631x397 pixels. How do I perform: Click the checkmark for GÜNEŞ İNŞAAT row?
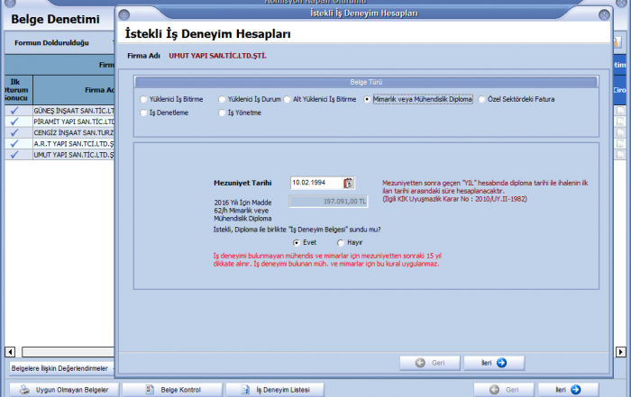click(14, 110)
